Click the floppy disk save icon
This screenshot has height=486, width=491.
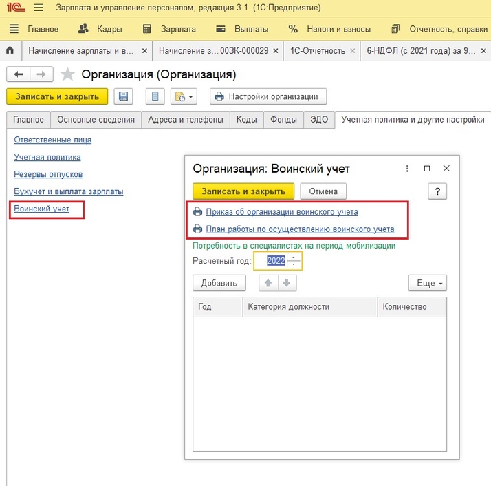tap(124, 96)
